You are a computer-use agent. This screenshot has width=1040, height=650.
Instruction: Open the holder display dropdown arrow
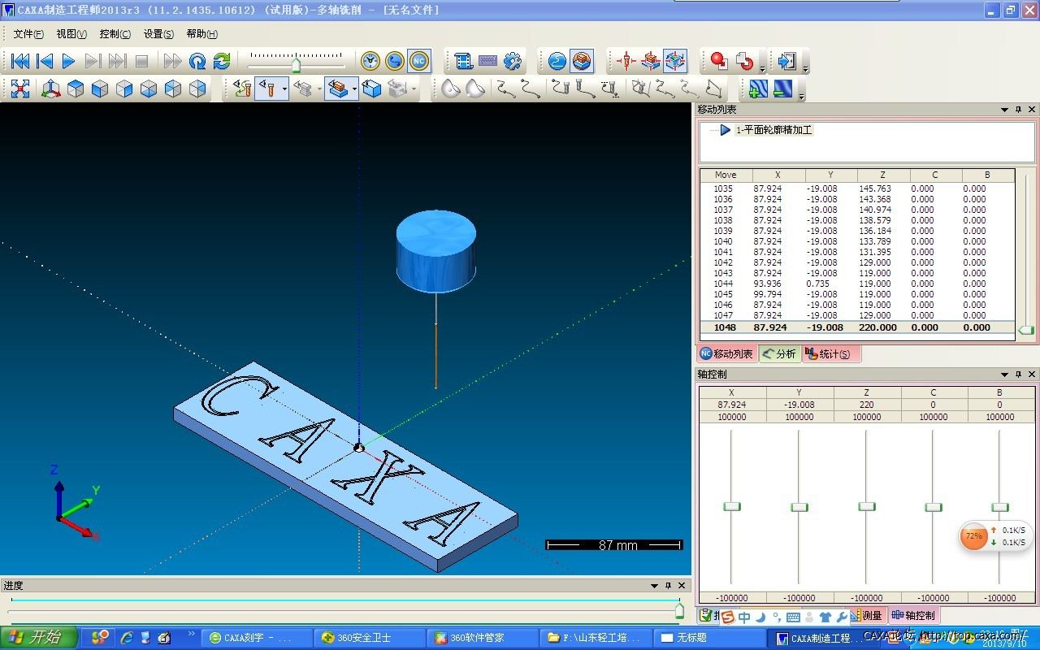320,89
